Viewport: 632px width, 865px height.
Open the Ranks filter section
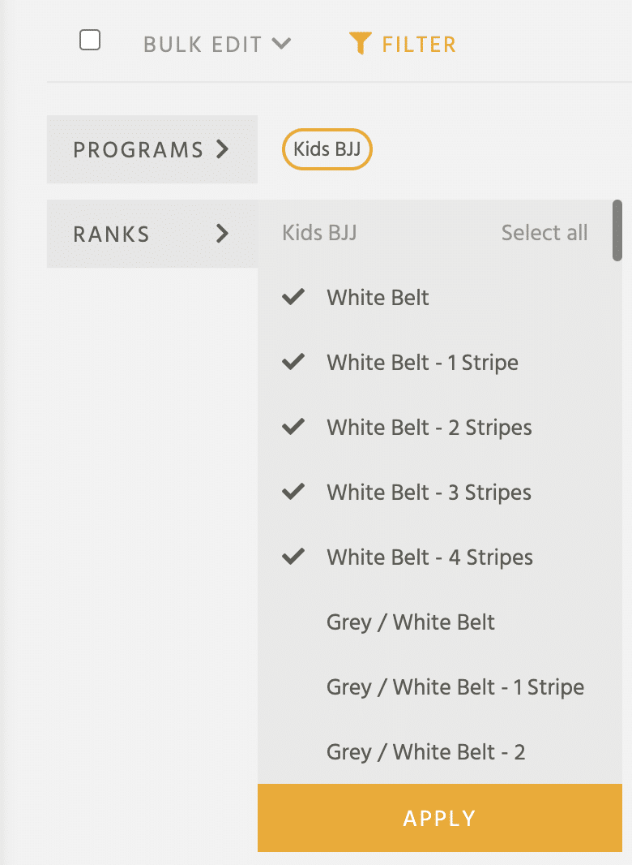point(152,234)
